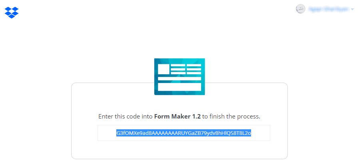Click the upper-right lines of Form Maker icon
Image resolution: width=359 pixels, height=166 pixels.
(194, 69)
